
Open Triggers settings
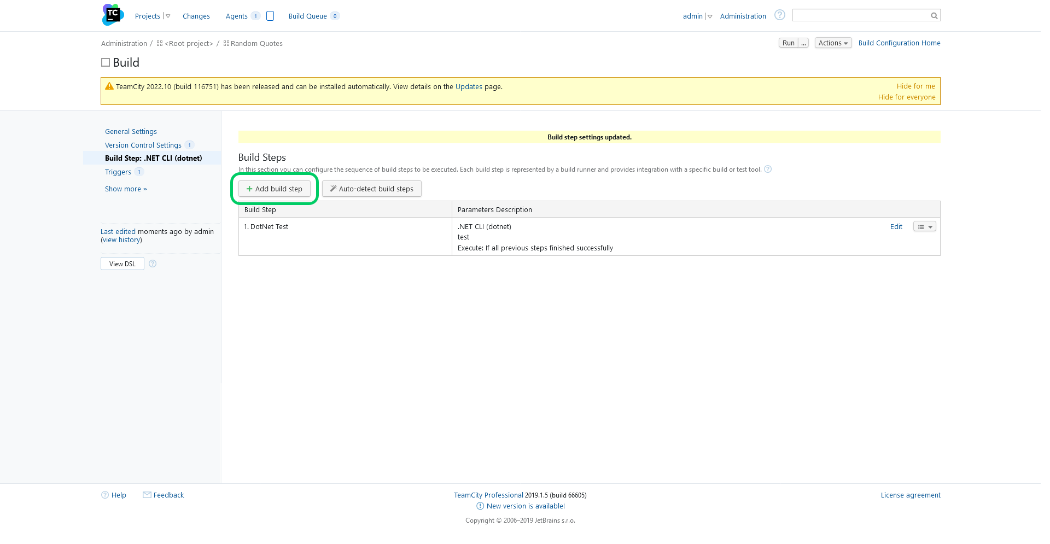coord(118,172)
